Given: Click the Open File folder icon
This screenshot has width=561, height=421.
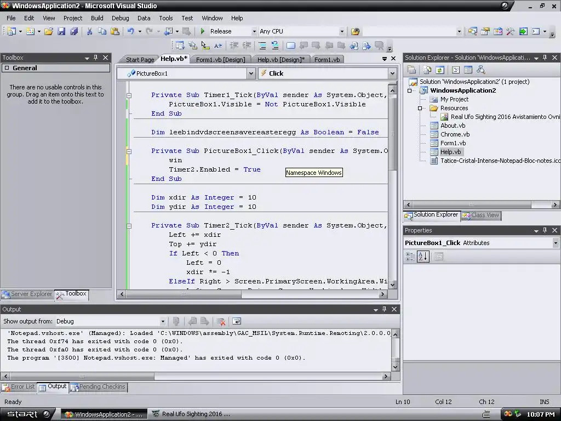Looking at the screenshot, I should [x=49, y=31].
